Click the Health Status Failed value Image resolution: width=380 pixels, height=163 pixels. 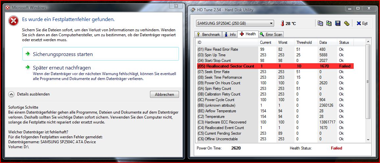[336, 148]
